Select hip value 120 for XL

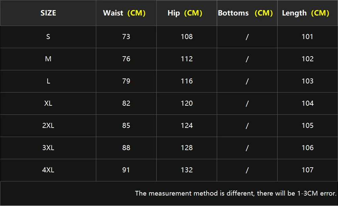(187, 103)
